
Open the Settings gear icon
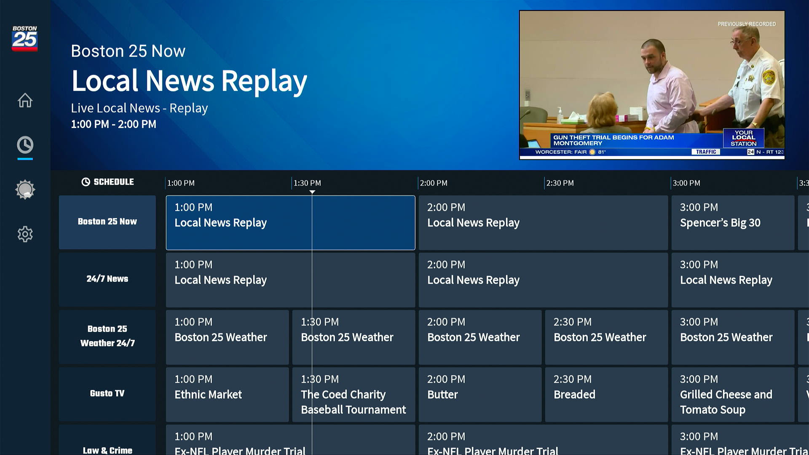click(25, 234)
